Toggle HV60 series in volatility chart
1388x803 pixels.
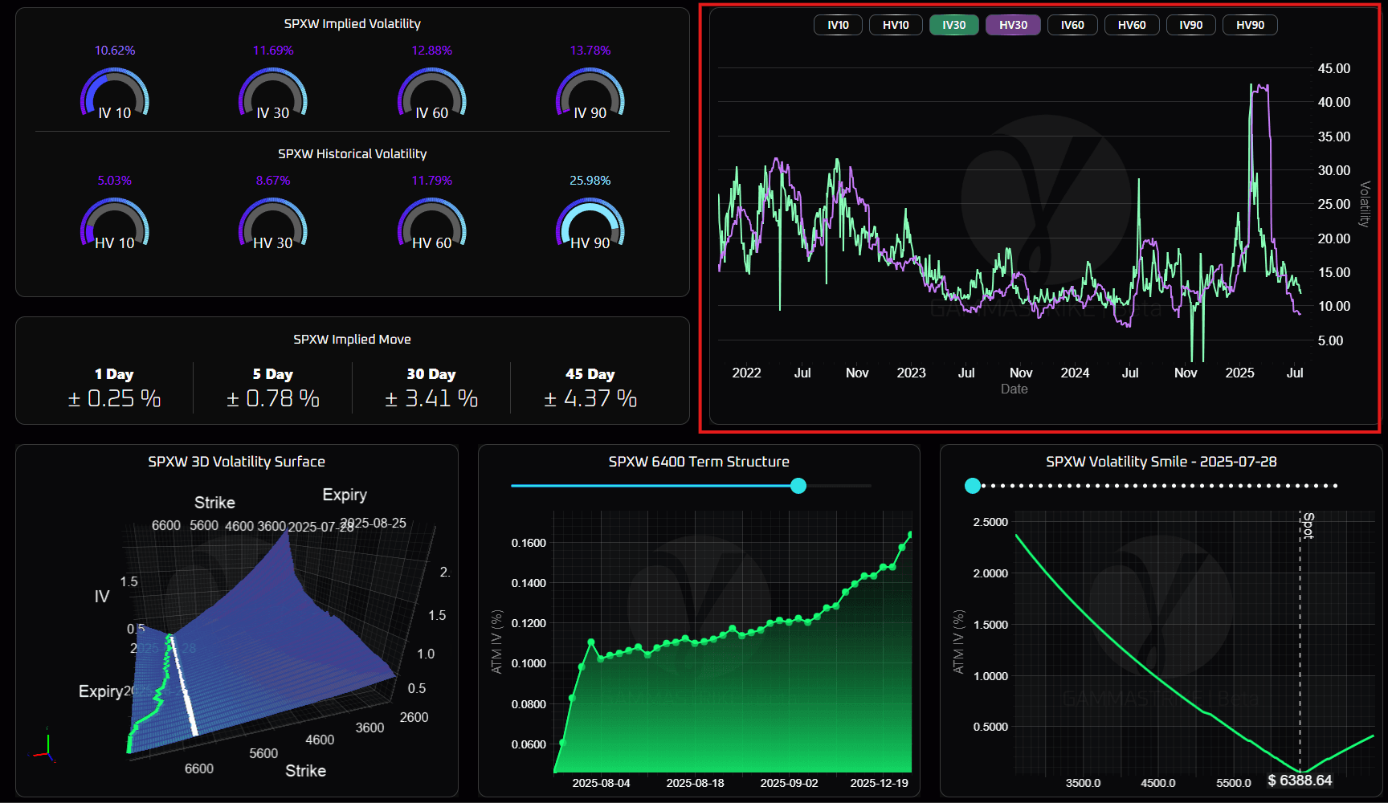click(x=1132, y=25)
